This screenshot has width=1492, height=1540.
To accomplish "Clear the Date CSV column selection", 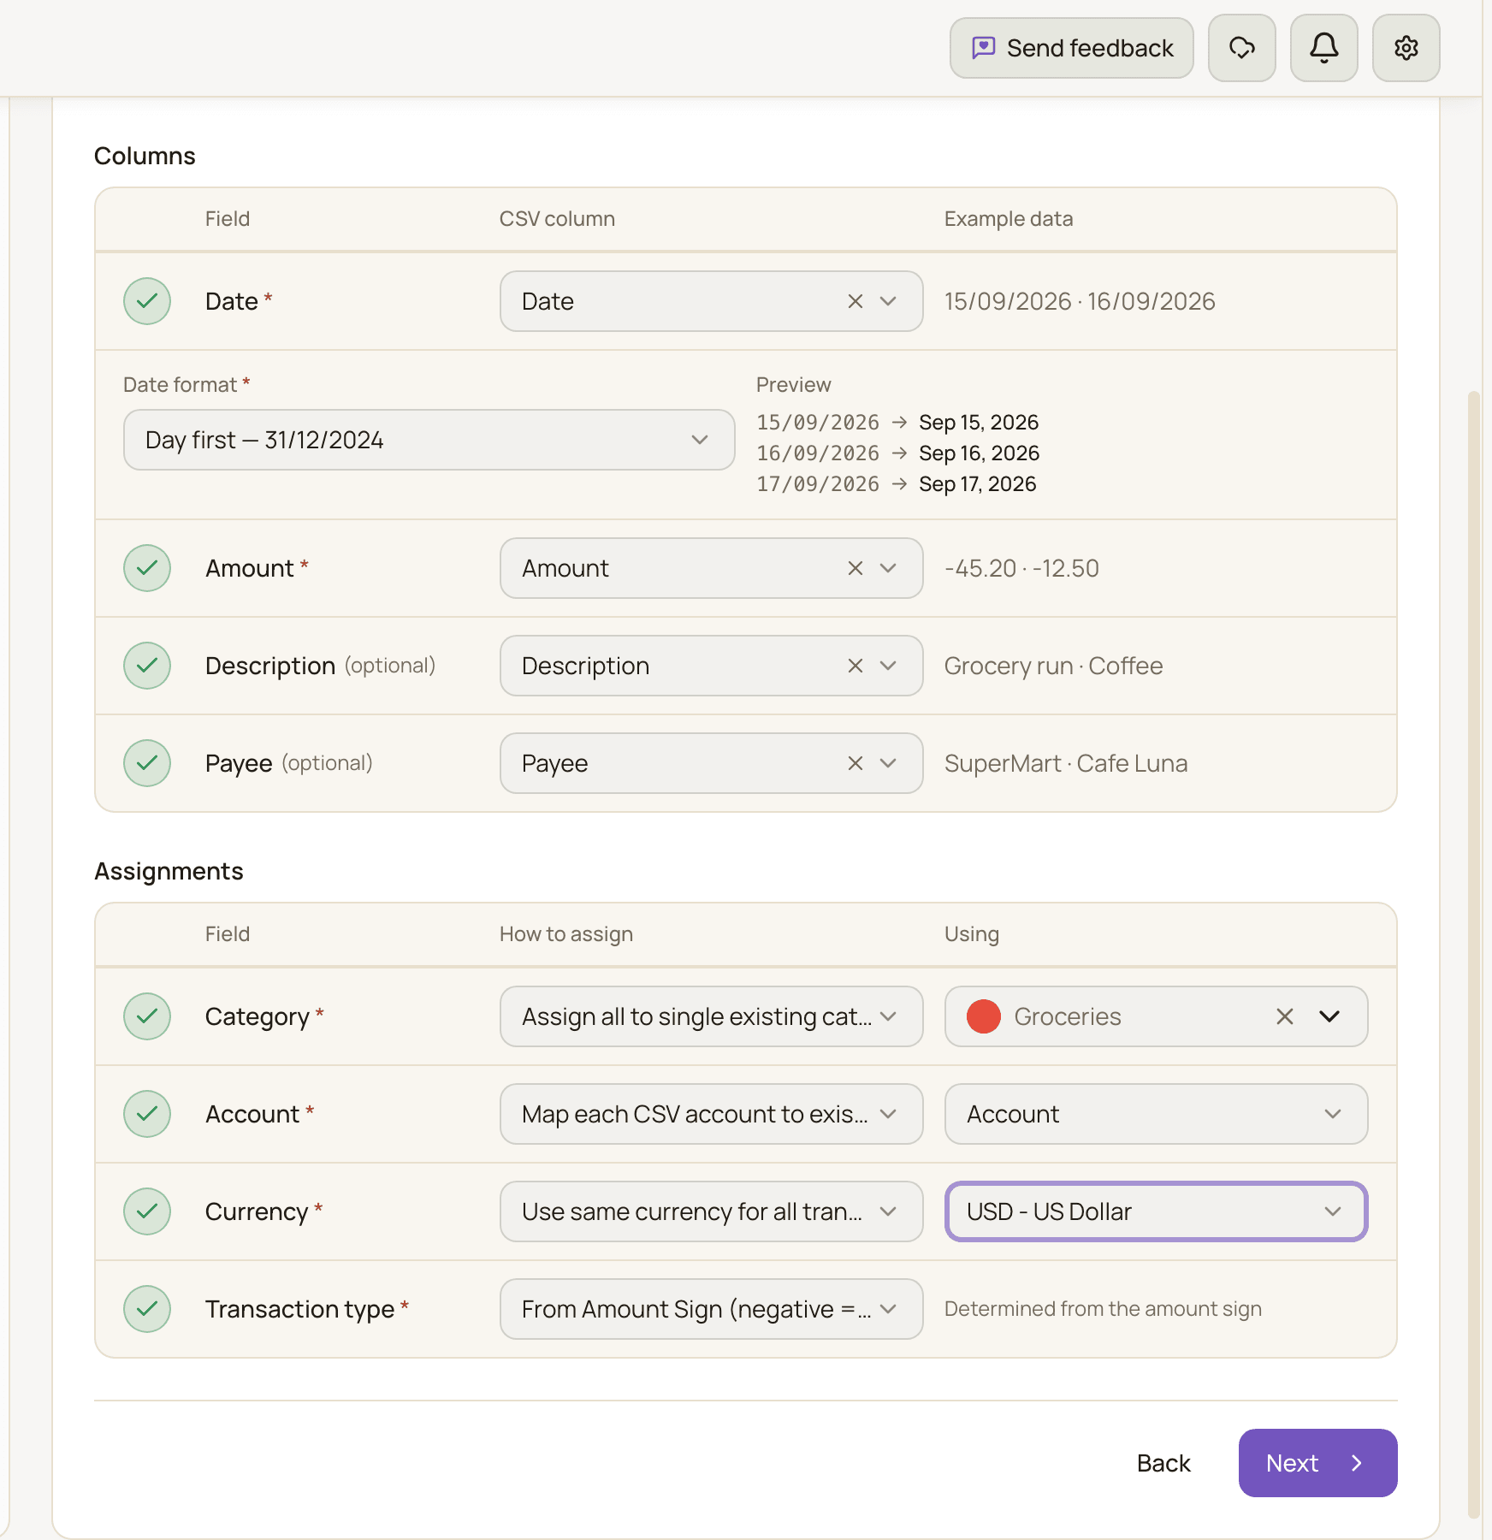I will pos(856,301).
